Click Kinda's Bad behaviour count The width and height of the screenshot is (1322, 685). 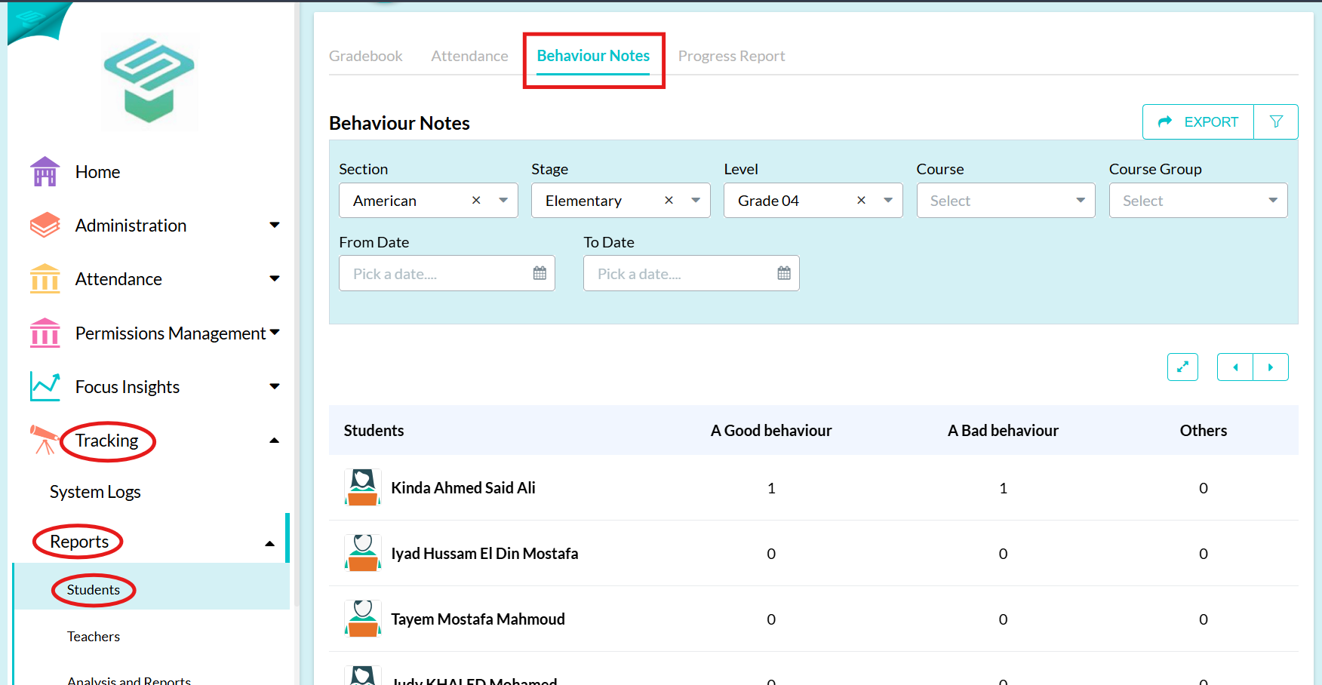tap(1003, 488)
